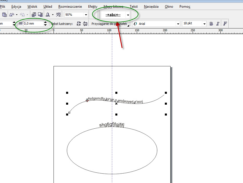
Task: Expand the Arial font list dropdown
Action: (178, 24)
